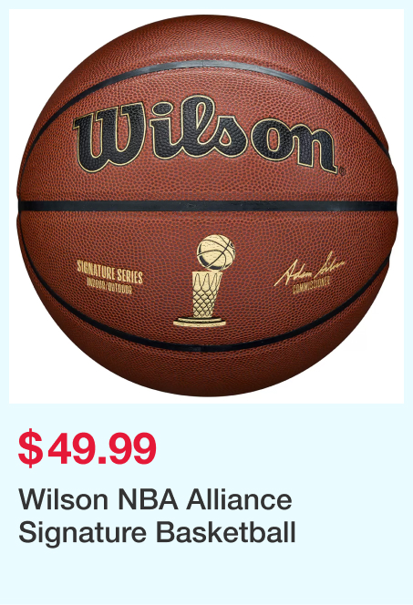Click the Signature Basketball title line

coord(157,532)
